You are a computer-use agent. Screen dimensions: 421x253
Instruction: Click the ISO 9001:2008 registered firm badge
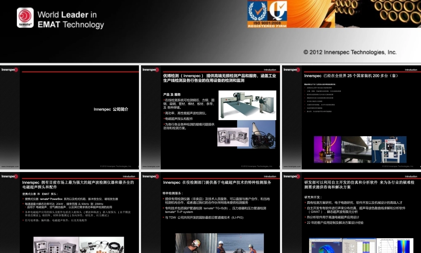click(x=267, y=14)
